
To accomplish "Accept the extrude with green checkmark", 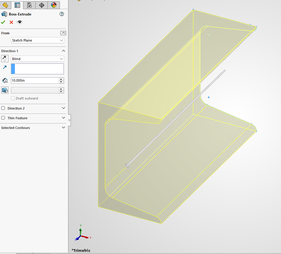I will (x=3, y=22).
